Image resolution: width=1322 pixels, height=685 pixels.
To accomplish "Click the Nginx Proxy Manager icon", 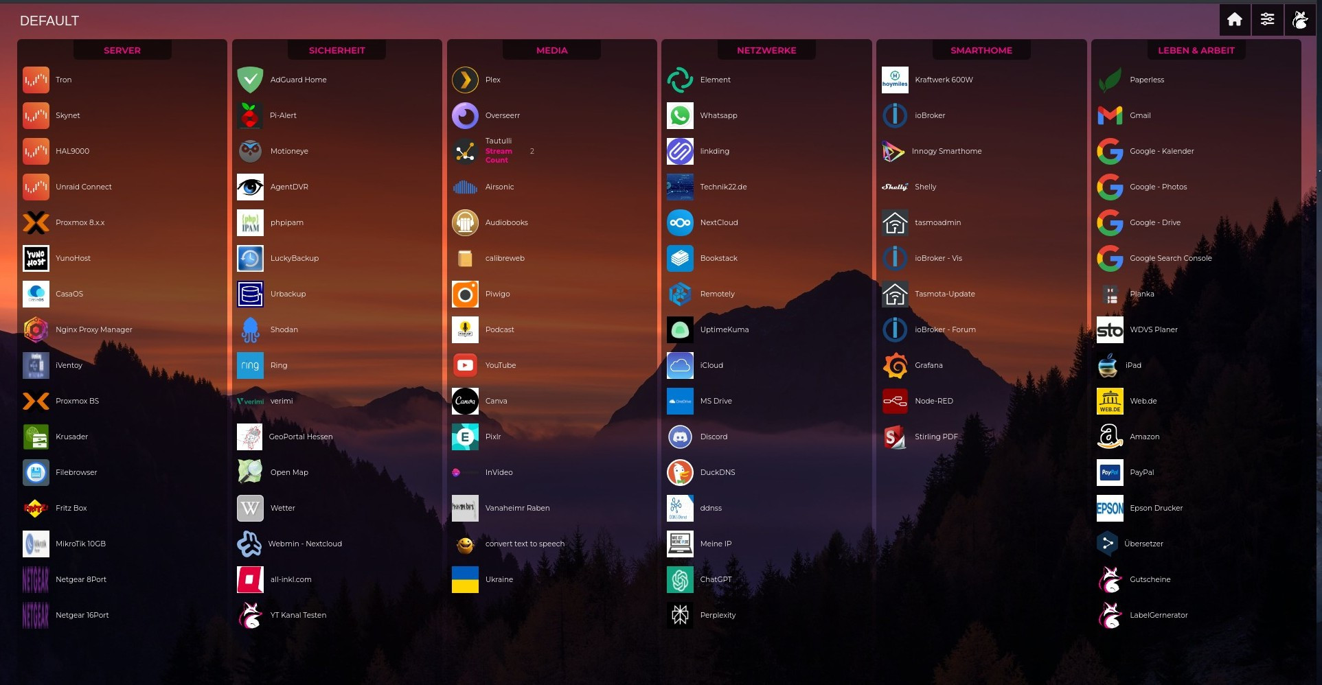I will click(36, 329).
